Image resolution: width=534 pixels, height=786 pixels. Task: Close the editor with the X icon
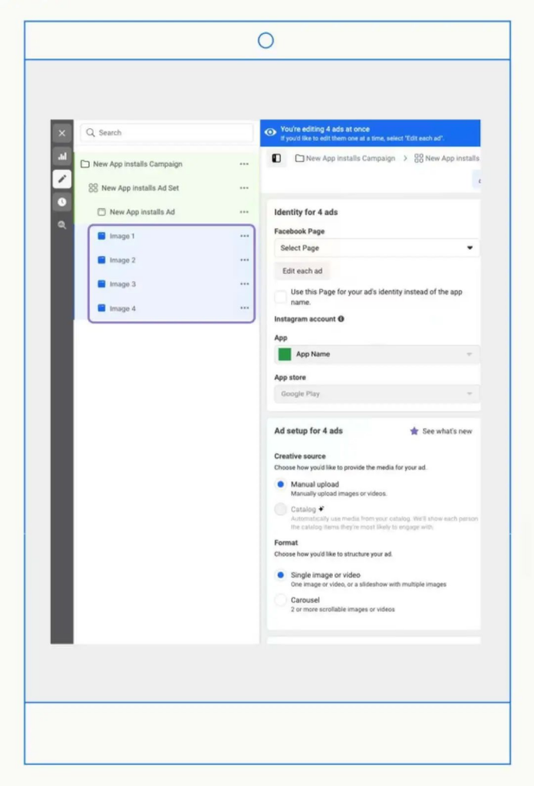point(61,134)
